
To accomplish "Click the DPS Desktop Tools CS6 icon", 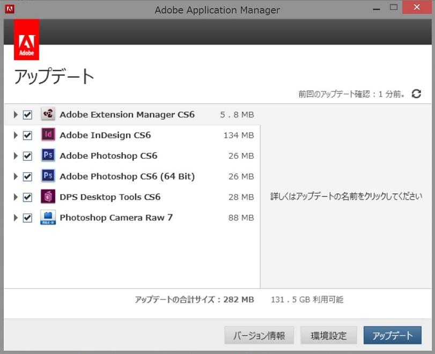I will click(48, 197).
